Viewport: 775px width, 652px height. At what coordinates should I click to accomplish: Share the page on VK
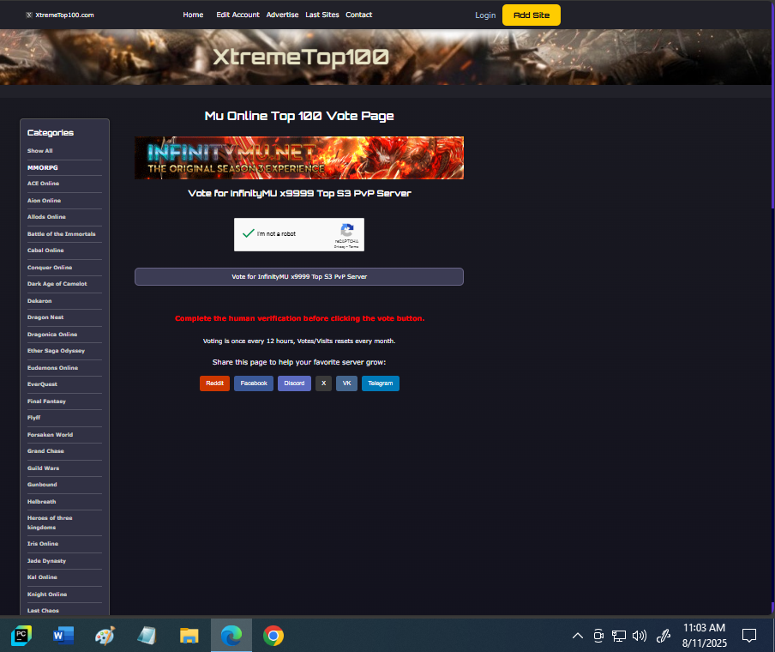click(x=346, y=383)
